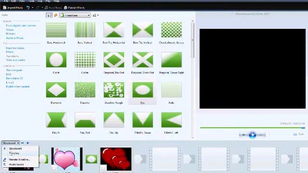Open the Effects link
The image size is (308, 173).
coord(10,52)
